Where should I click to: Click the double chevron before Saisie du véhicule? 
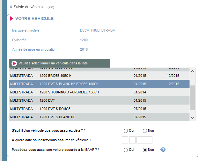(11, 7)
